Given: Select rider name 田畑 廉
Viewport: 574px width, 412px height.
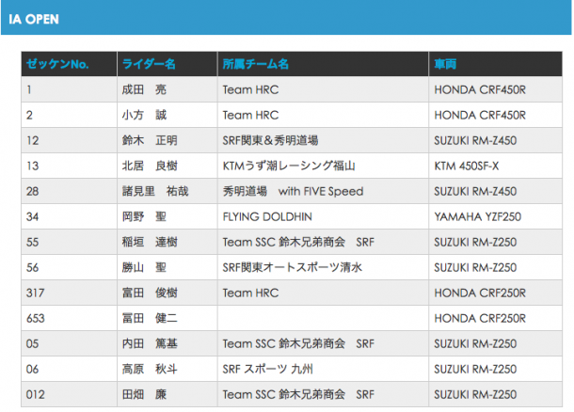Looking at the screenshot, I should (x=144, y=394).
